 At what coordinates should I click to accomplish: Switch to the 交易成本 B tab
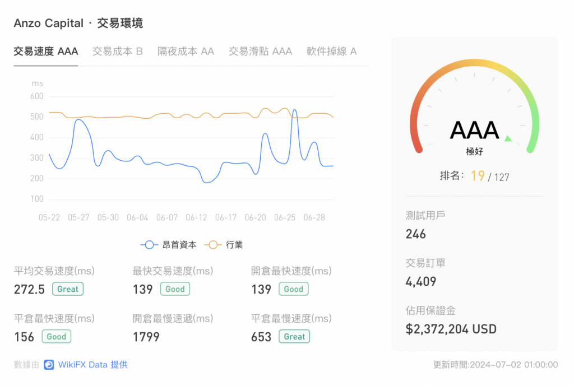(118, 51)
